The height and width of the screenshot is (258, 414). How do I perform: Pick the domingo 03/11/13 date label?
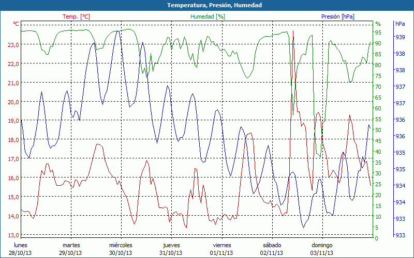pyautogui.click(x=322, y=249)
